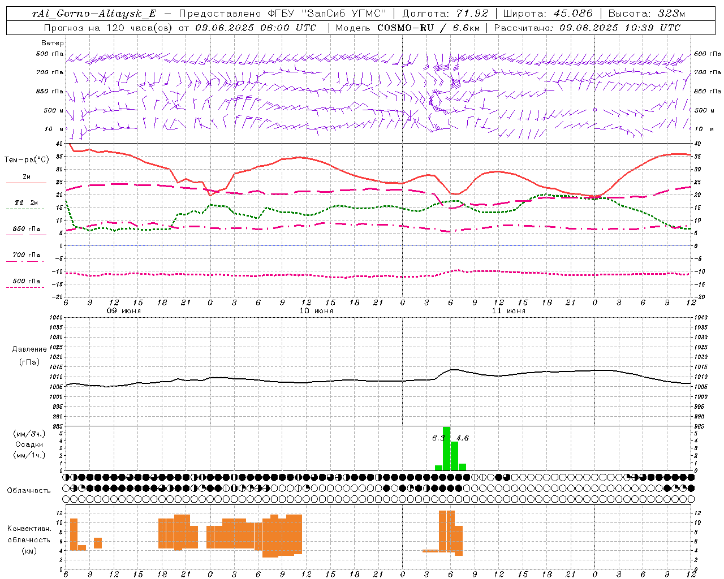
Task: Click the 700 гПа label in the temperature legend
Action: tap(27, 255)
